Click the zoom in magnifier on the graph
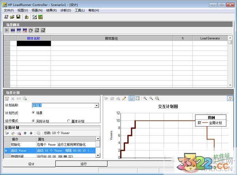The height and width of the screenshot is (175, 237). 145,99
